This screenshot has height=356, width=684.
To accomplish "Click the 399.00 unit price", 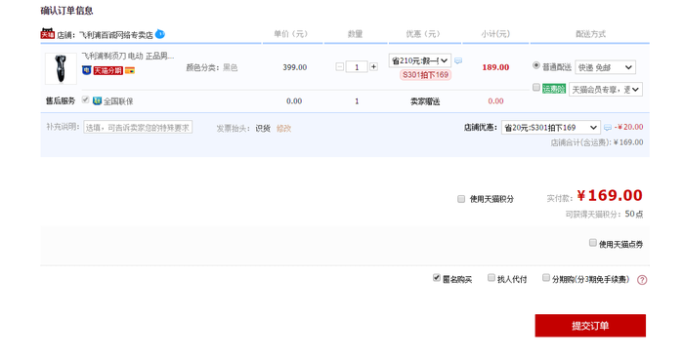I will pyautogui.click(x=294, y=67).
